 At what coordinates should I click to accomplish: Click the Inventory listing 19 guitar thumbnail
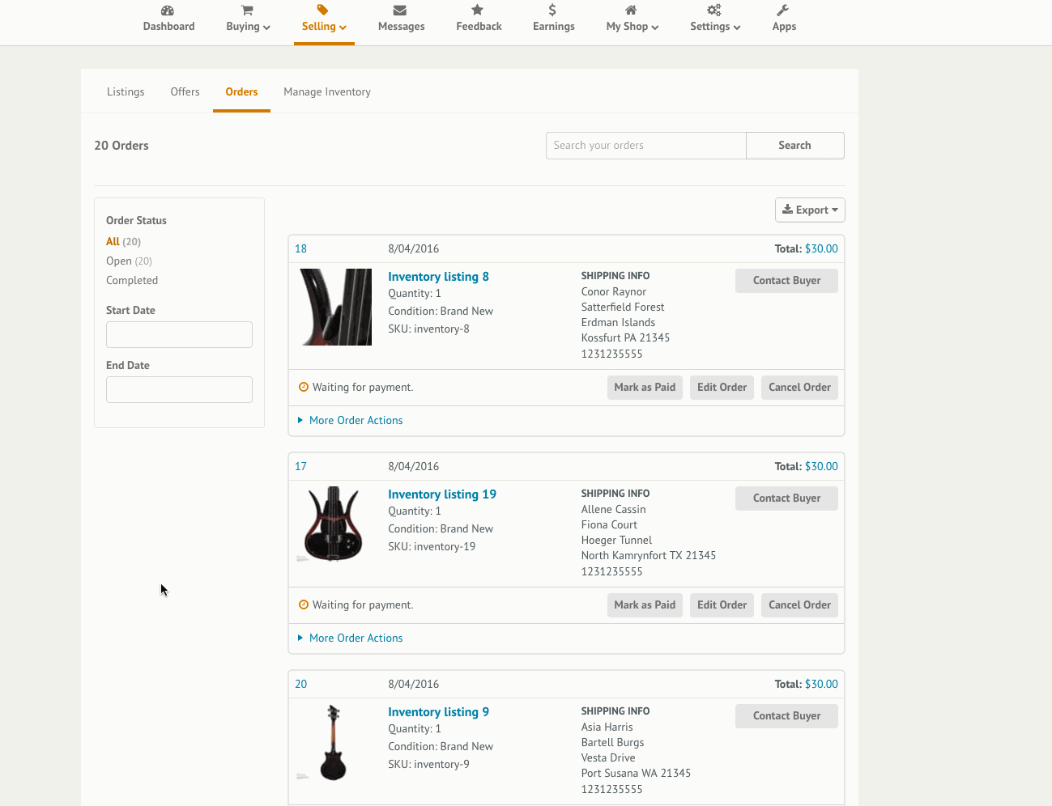pos(332,524)
